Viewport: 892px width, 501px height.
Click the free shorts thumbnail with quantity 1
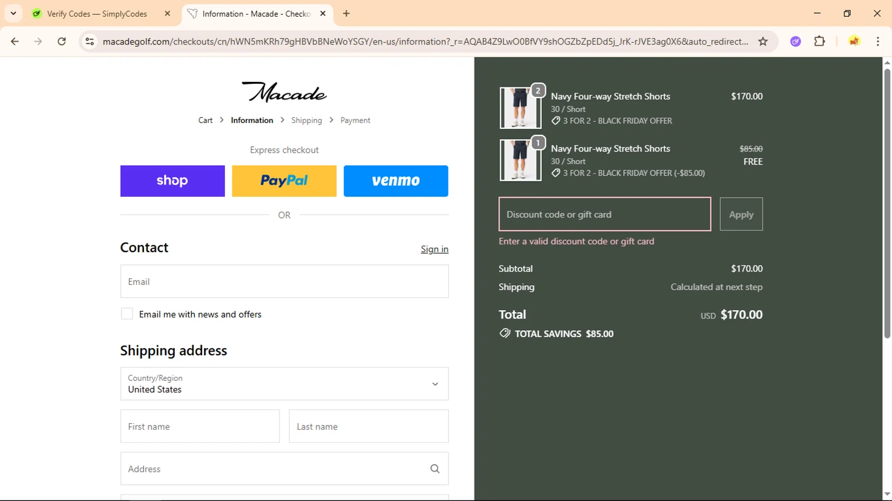(x=520, y=160)
